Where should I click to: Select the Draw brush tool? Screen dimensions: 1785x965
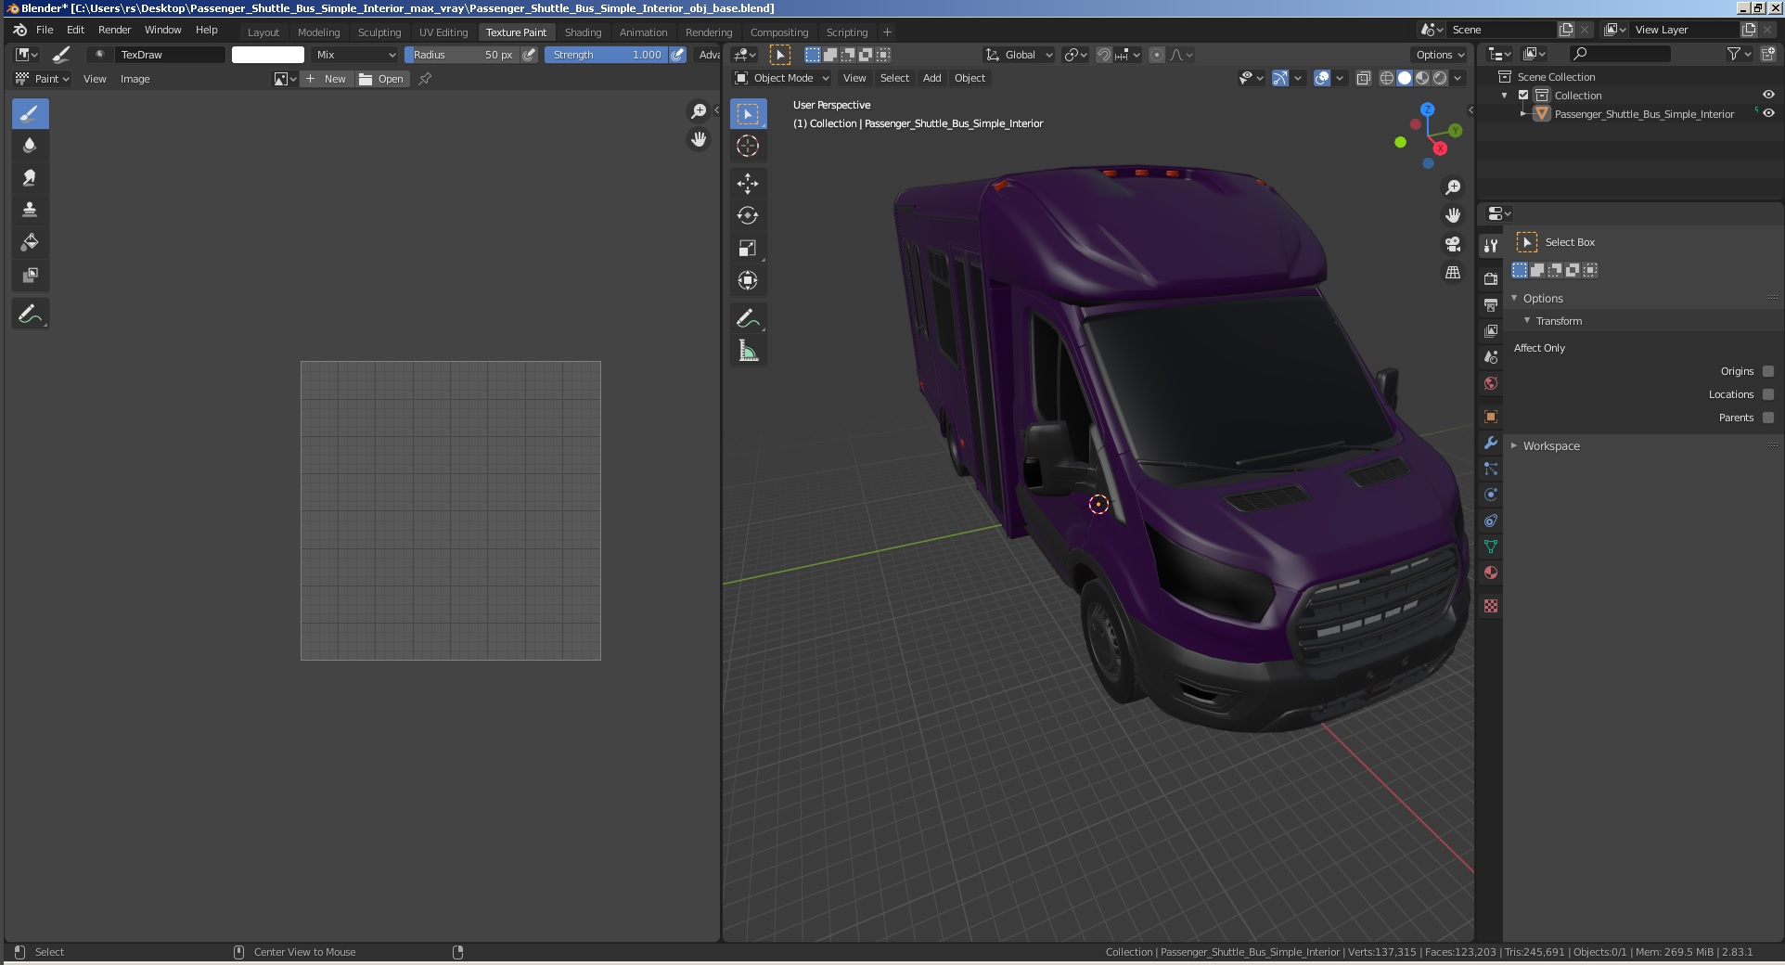click(30, 114)
